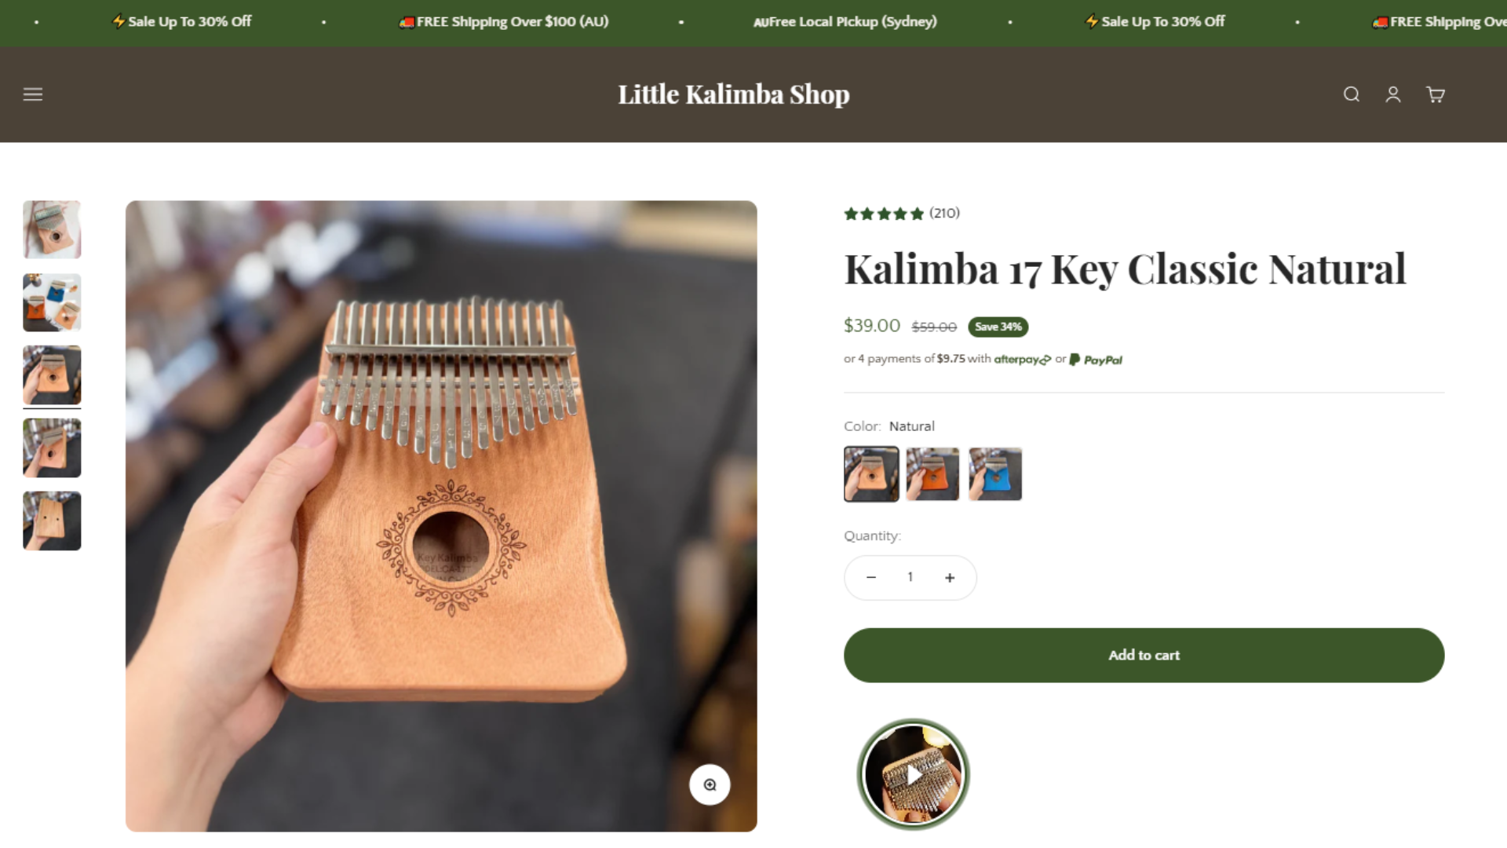Screen dimensions: 1507x848
Task: Decrease quantity with minus button
Action: pyautogui.click(x=870, y=577)
